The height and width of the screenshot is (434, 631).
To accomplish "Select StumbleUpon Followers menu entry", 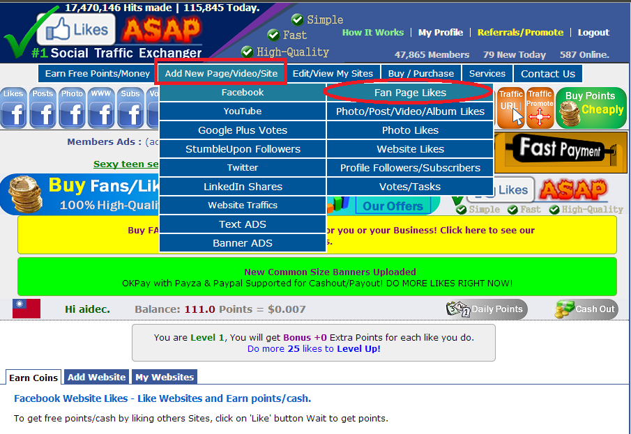I will coord(243,149).
